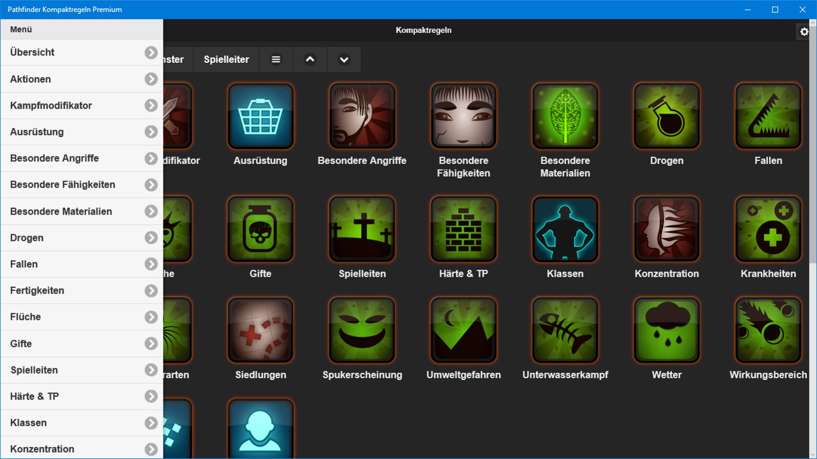Click the Wetter rain cloud tile
The width and height of the screenshot is (817, 459).
point(667,331)
